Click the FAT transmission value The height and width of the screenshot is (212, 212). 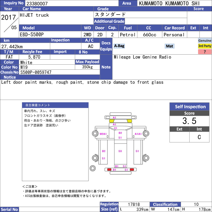coord(9,57)
